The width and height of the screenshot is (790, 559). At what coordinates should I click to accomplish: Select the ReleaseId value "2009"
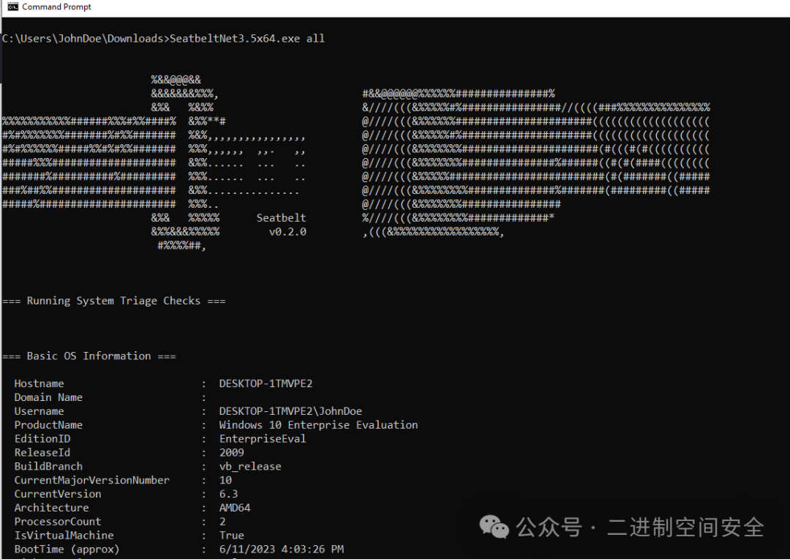coord(232,453)
